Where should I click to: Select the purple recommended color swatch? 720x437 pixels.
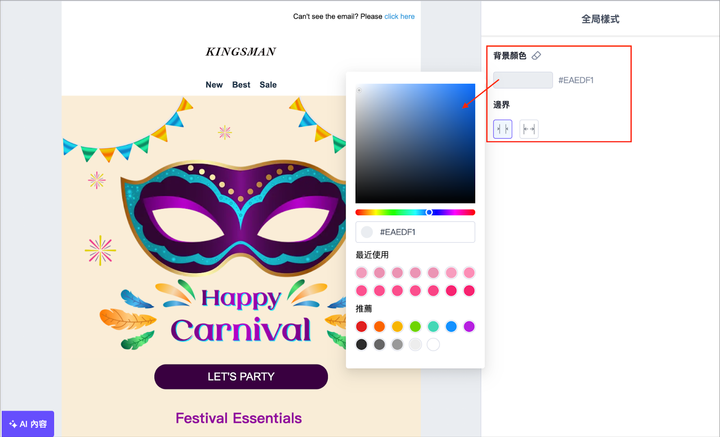pyautogui.click(x=469, y=326)
